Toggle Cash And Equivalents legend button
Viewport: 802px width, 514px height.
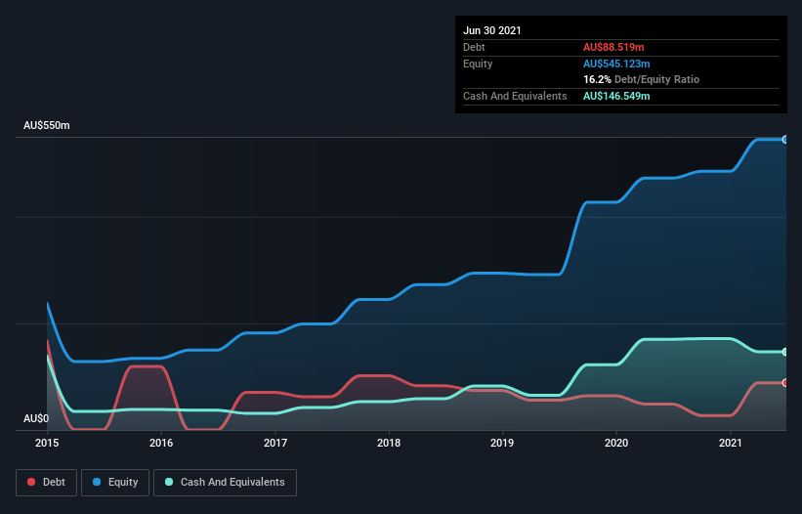point(225,483)
